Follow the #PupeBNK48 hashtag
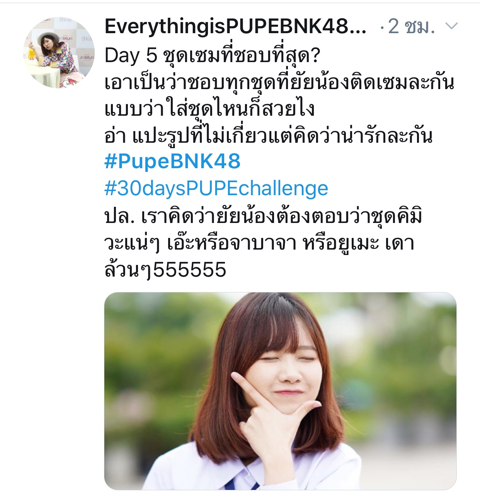This screenshot has height=493, width=480. 172,161
